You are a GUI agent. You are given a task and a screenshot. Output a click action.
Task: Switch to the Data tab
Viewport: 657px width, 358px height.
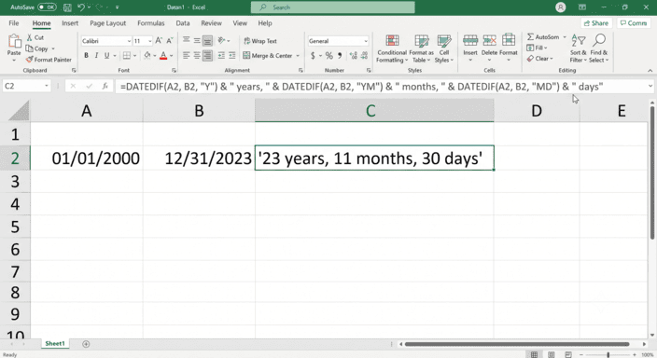coord(183,23)
